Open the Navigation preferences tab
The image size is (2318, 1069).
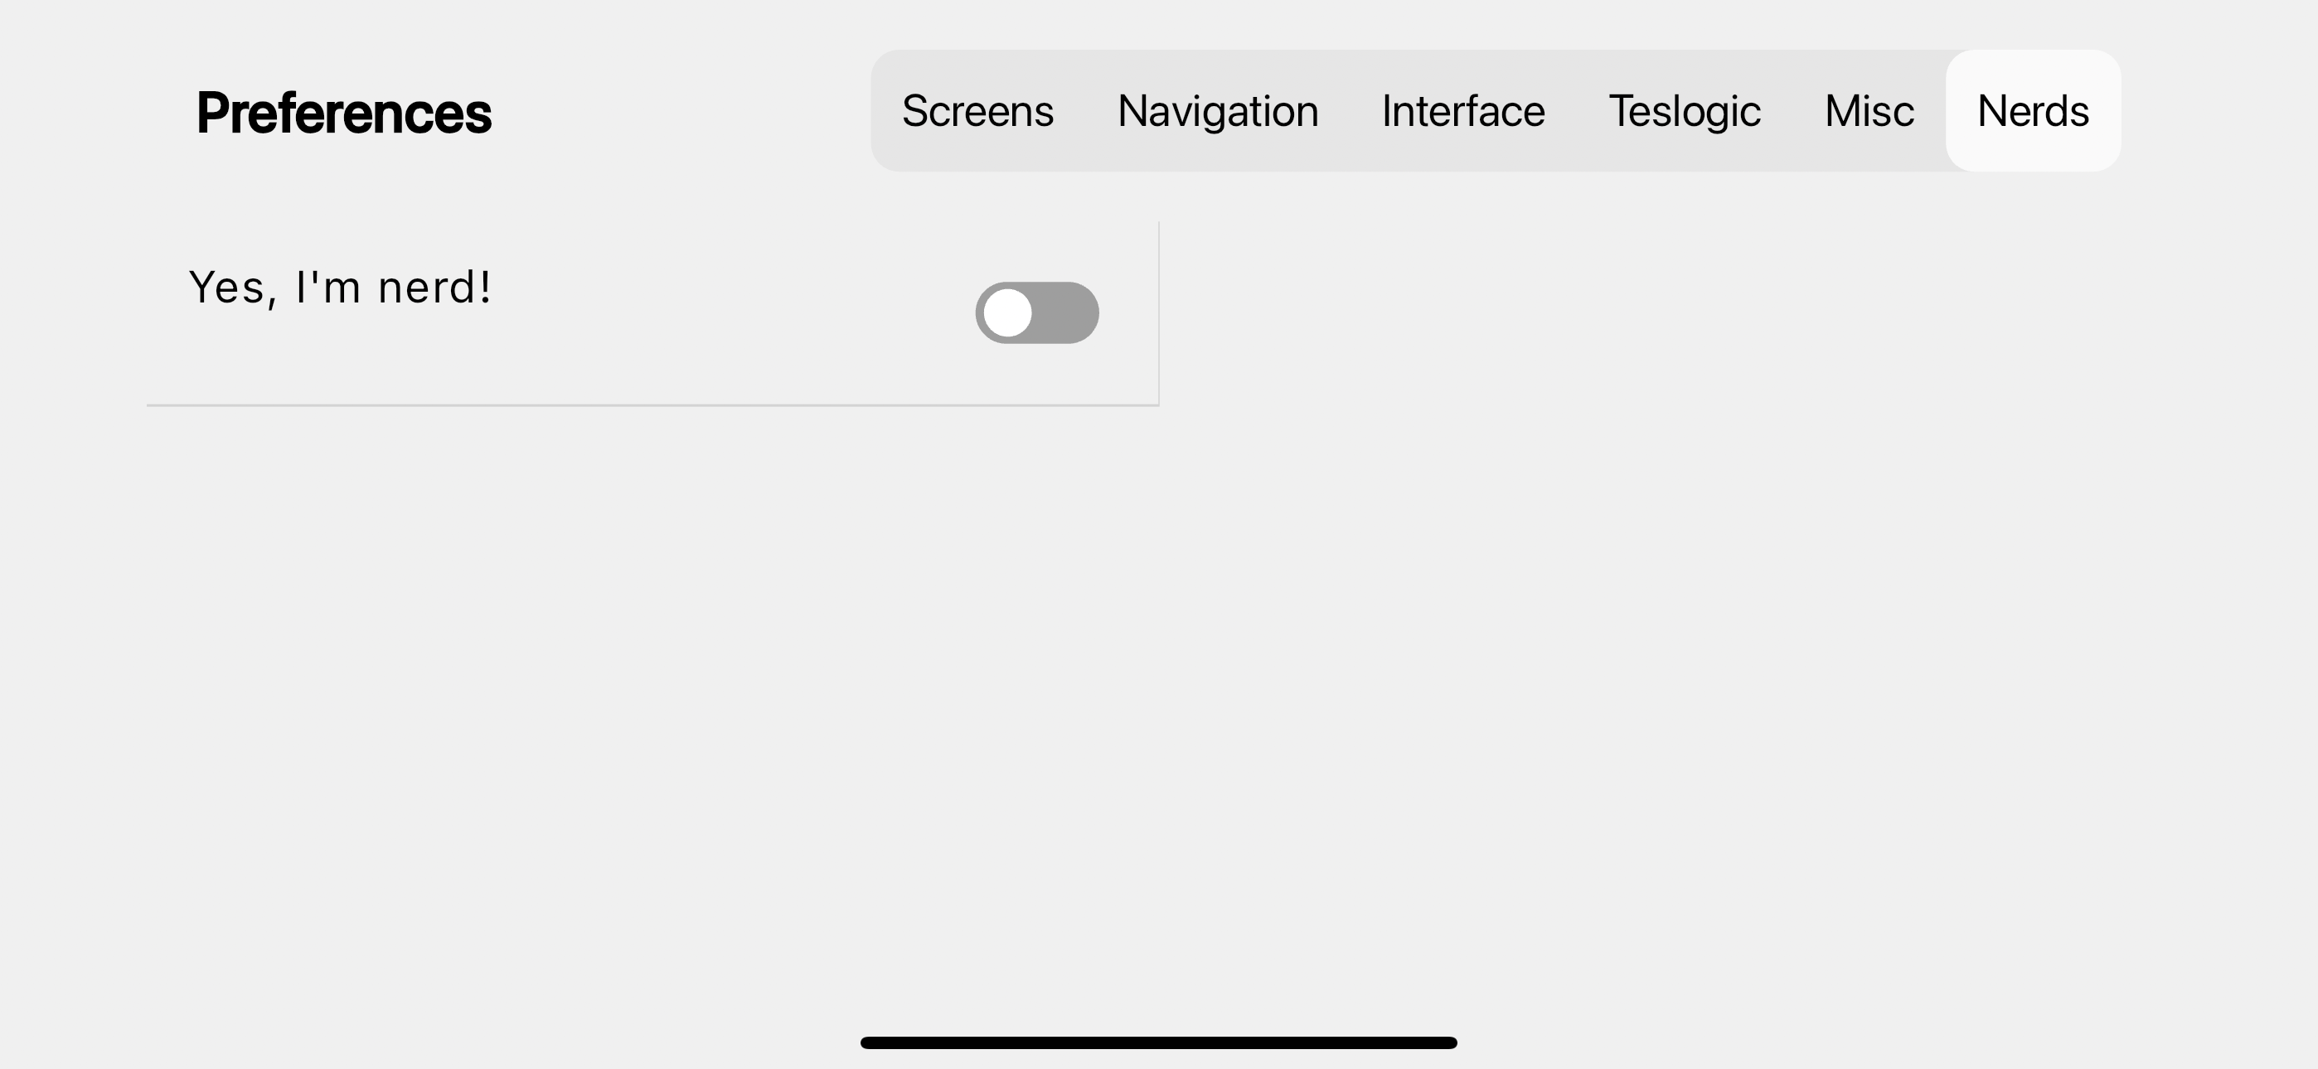(1218, 111)
